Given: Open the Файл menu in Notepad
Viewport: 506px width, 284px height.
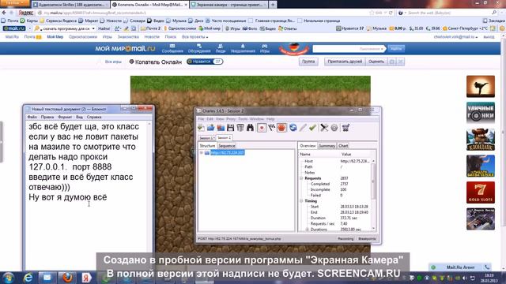Looking at the screenshot, I should pyautogui.click(x=32, y=118).
